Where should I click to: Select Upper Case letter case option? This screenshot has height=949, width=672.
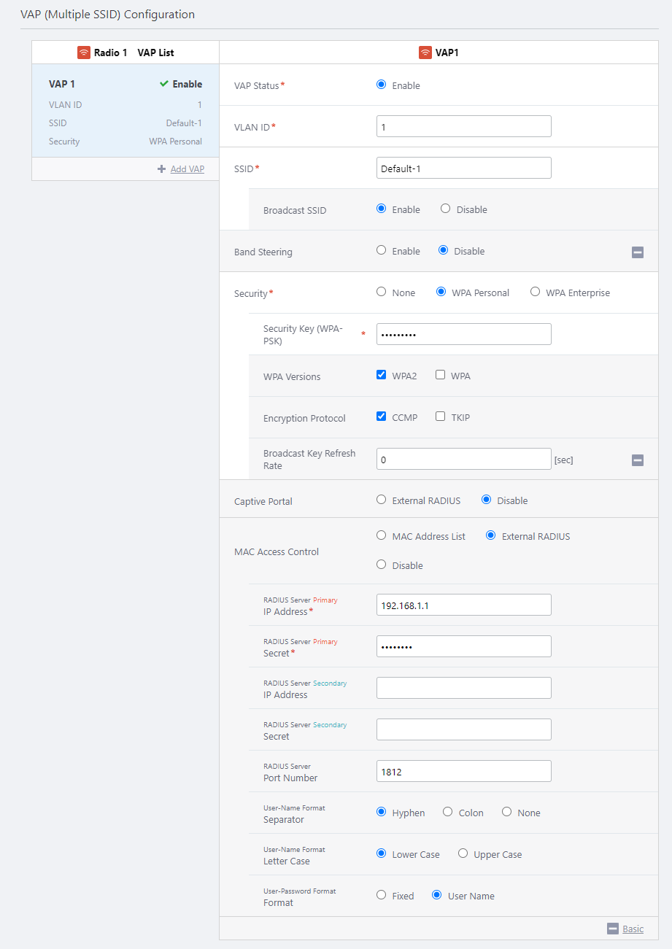tap(463, 853)
